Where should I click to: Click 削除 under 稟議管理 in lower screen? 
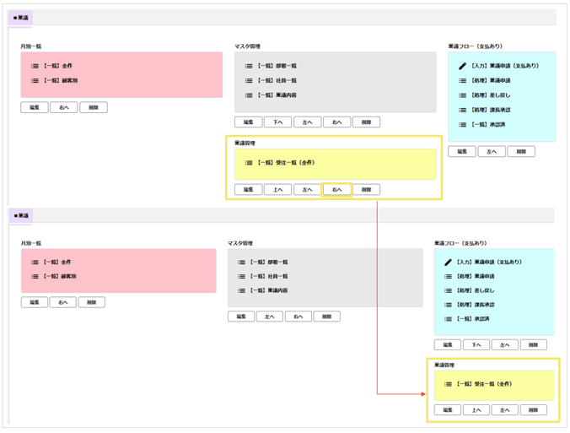(533, 410)
